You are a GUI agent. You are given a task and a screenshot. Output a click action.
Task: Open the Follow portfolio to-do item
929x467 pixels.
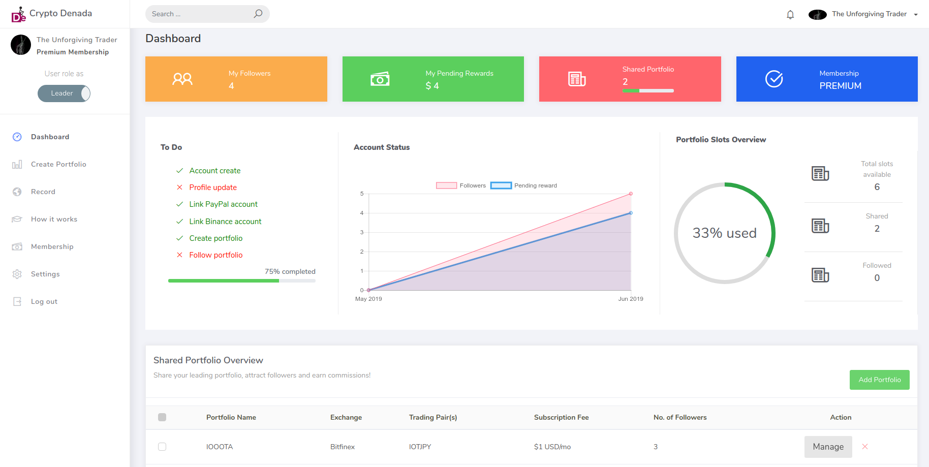coord(216,255)
